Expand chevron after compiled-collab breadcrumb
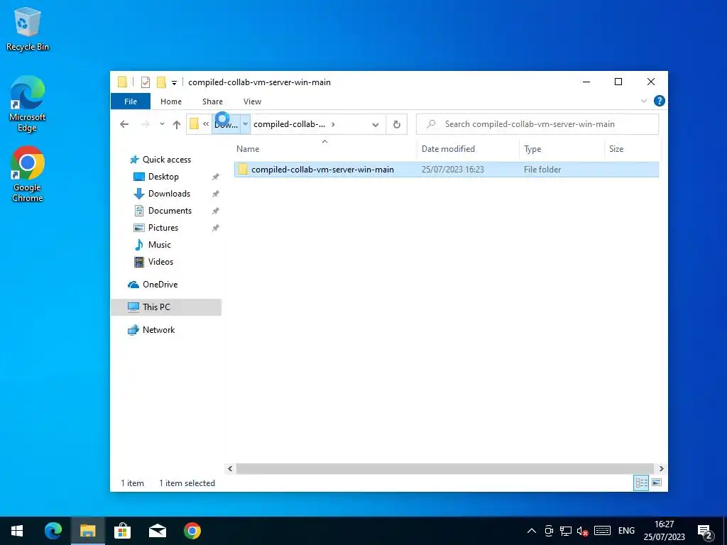Image resolution: width=727 pixels, height=545 pixels. pyautogui.click(x=333, y=124)
